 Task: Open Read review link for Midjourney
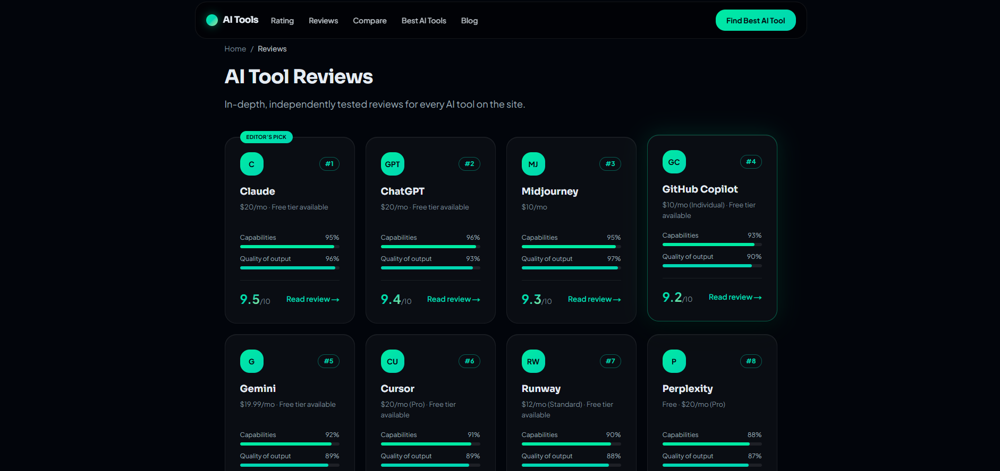[x=595, y=299]
